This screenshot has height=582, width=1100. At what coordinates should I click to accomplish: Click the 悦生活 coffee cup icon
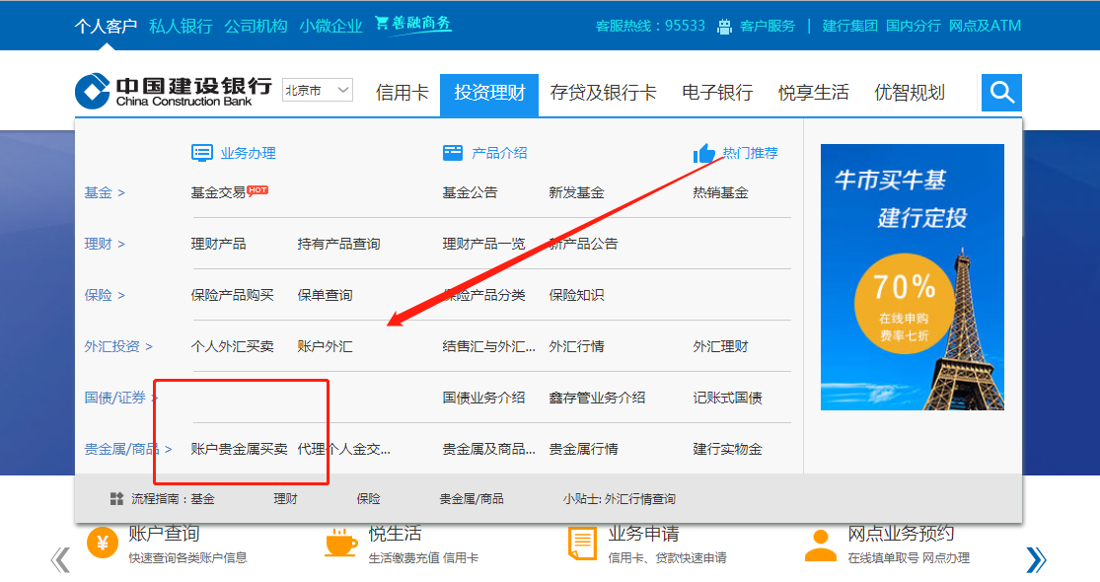coord(341,543)
